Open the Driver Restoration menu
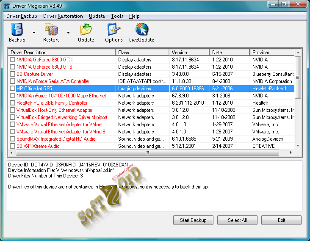The height and width of the screenshot is (241, 310). click(x=63, y=16)
